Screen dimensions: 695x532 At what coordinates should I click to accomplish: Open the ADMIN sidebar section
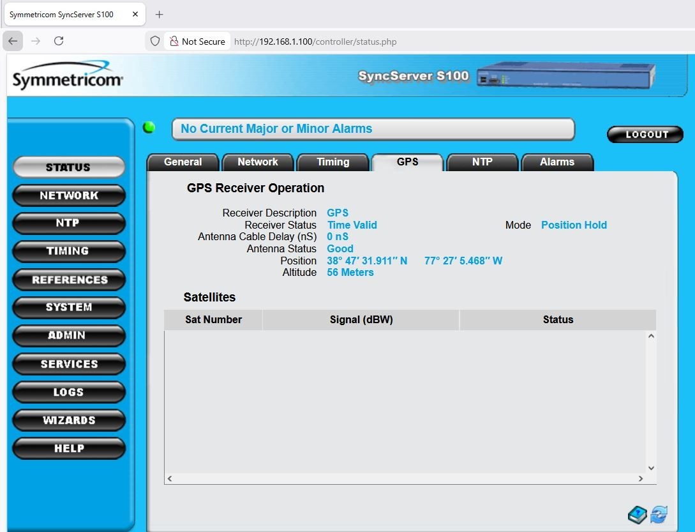point(69,335)
